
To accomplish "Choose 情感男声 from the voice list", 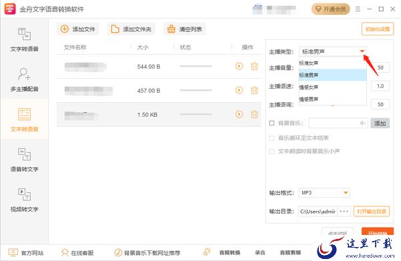I will point(333,99).
